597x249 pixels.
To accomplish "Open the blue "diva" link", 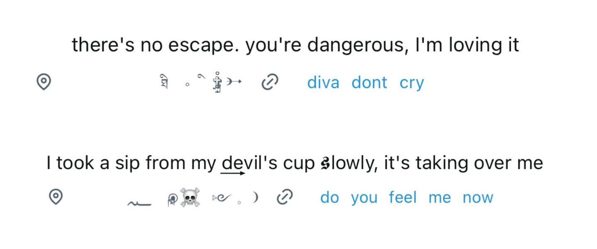I will pyautogui.click(x=323, y=83).
